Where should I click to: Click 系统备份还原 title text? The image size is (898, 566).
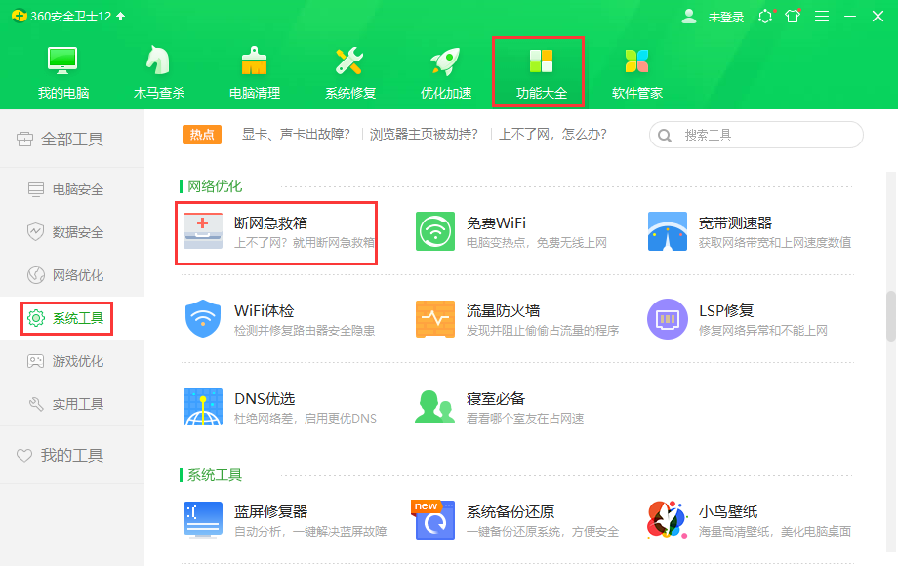pyautogui.click(x=510, y=511)
